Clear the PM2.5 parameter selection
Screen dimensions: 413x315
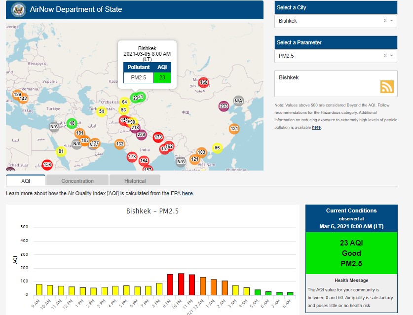pyautogui.click(x=385, y=56)
